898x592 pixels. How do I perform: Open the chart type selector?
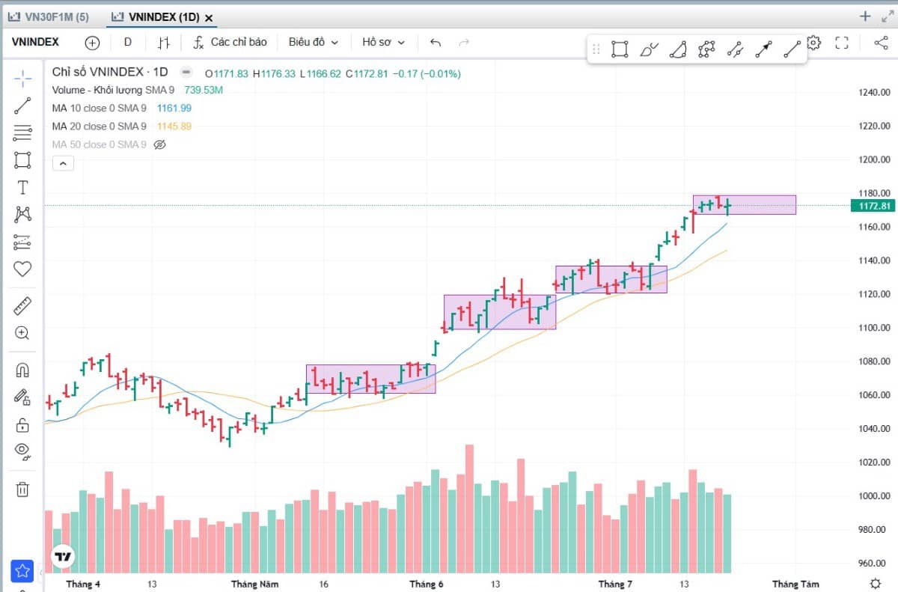164,43
